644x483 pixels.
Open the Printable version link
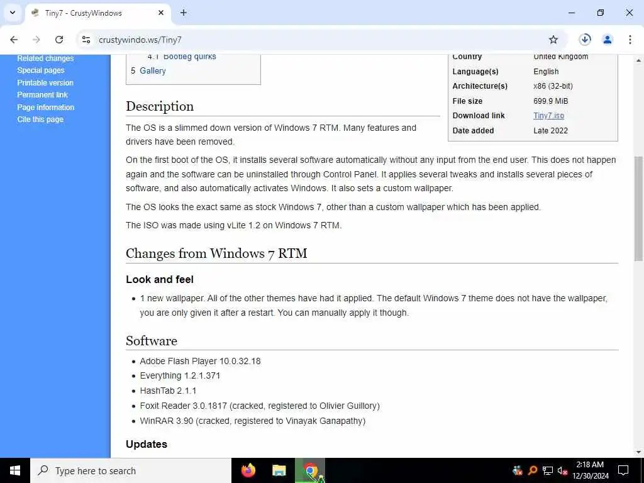click(45, 82)
